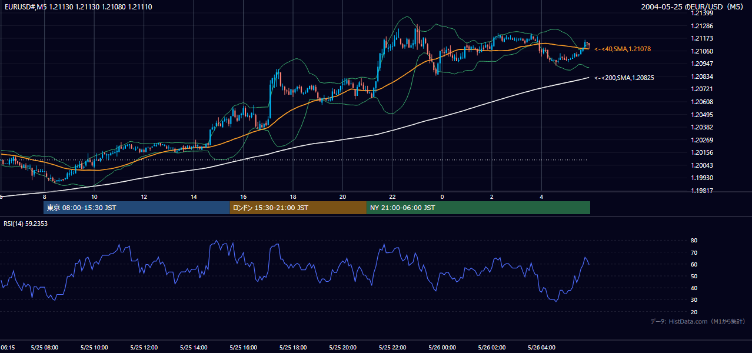Image resolution: width=752 pixels, height=353 pixels.
Task: Click hour tick 14 under the price chart
Action: [194, 197]
